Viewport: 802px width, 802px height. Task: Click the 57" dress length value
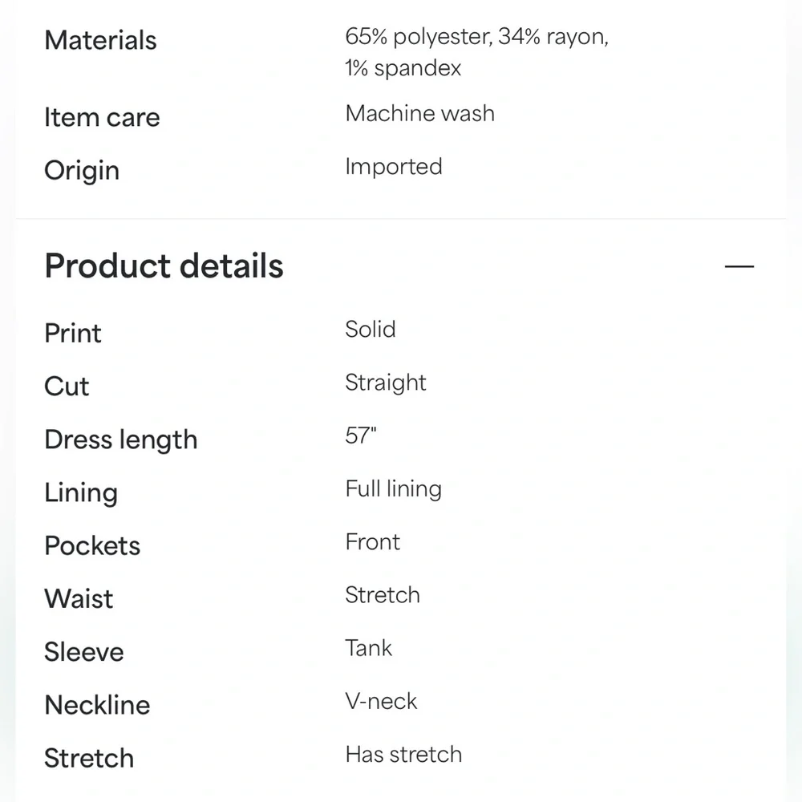(x=361, y=435)
